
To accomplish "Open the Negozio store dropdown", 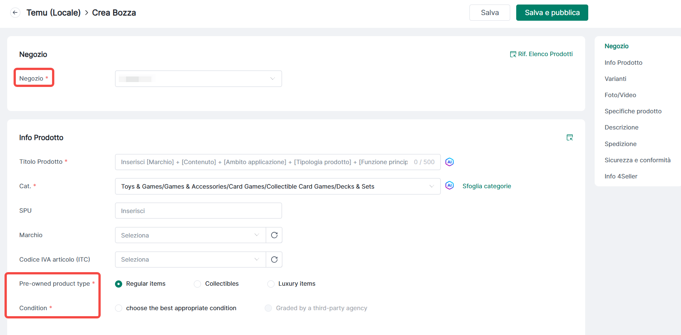I will coord(198,79).
